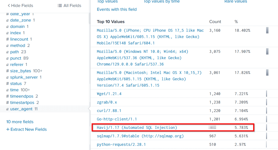
Task: Click the fields sidebar scrollbar
Action: [x=89, y=19]
